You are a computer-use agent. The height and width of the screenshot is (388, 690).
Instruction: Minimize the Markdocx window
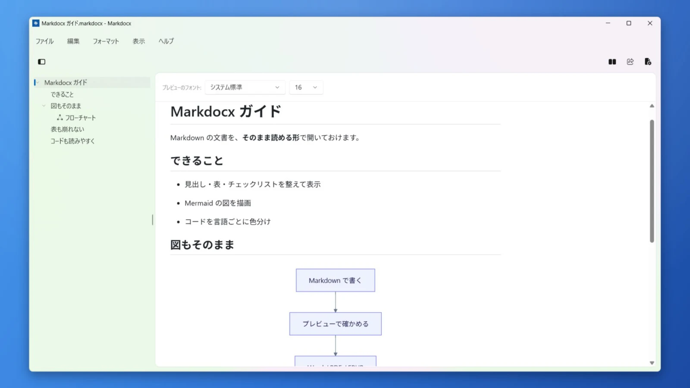tap(608, 23)
